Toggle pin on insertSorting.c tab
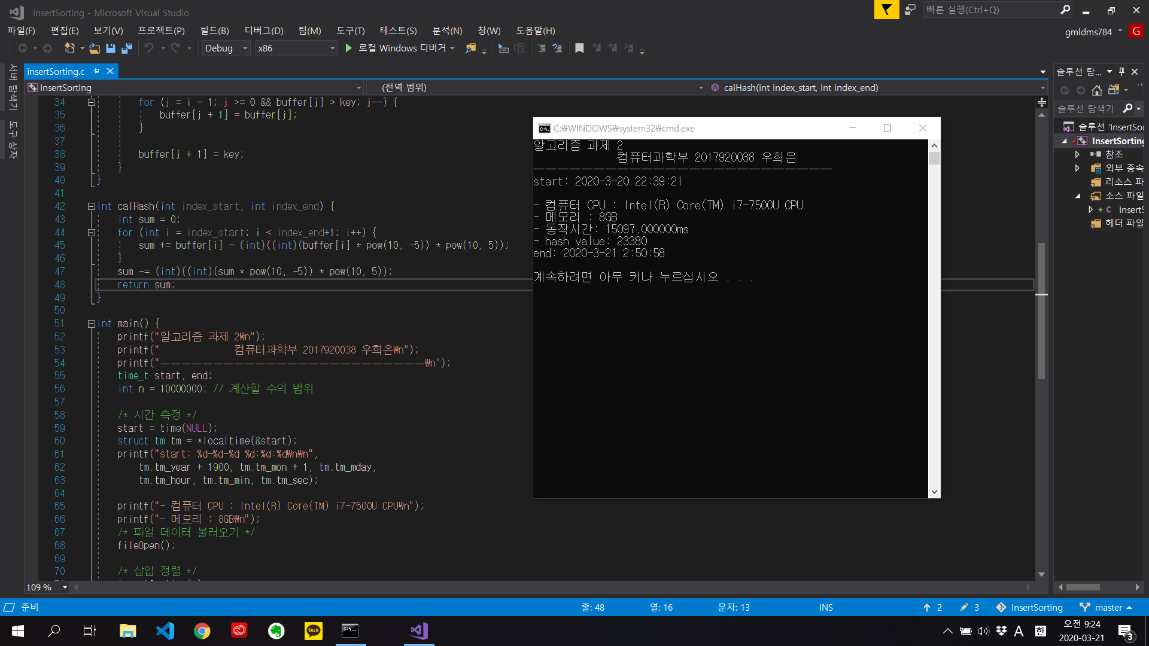This screenshot has width=1149, height=646. tap(96, 71)
